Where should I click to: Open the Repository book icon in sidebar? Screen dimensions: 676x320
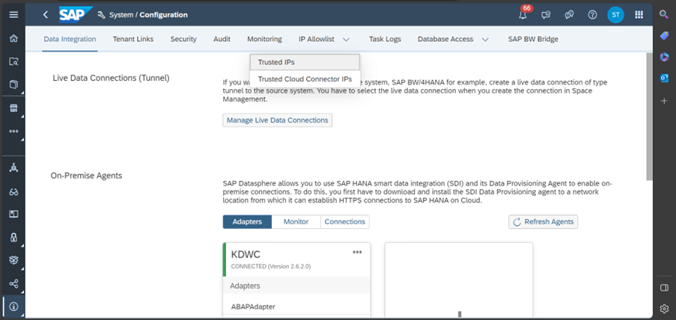(x=13, y=84)
